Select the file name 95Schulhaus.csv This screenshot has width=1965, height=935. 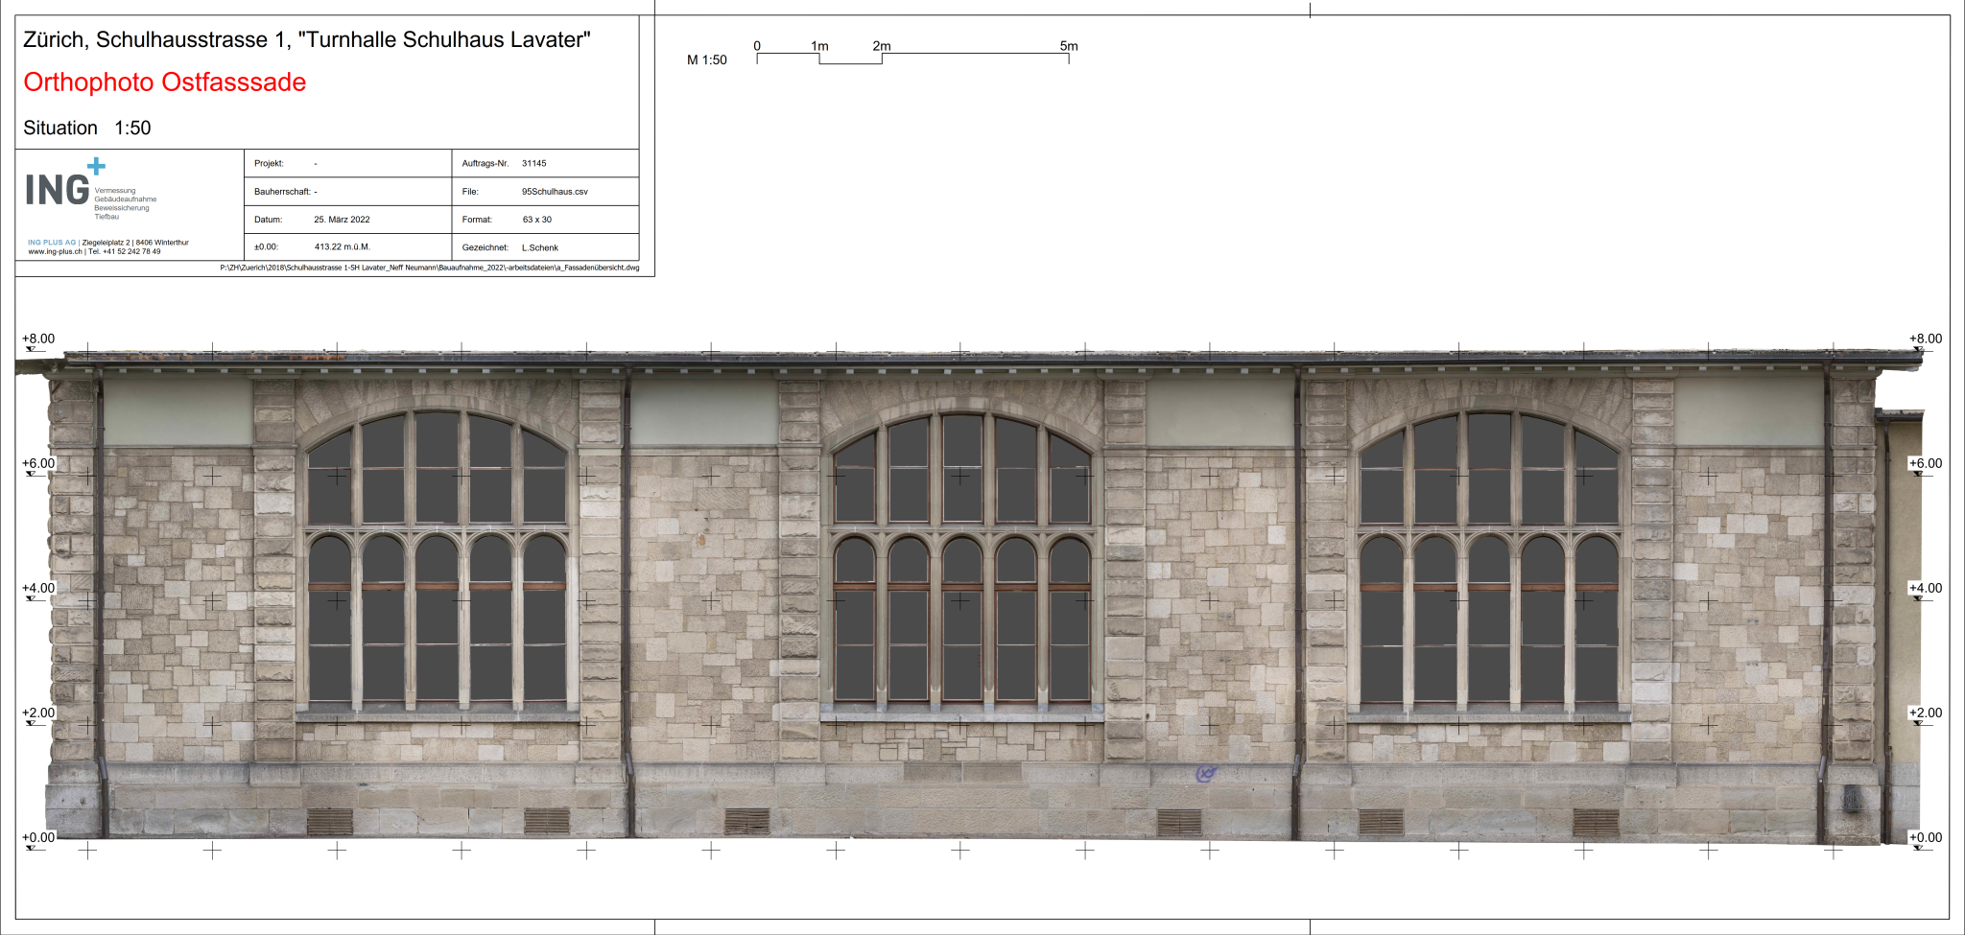555,192
